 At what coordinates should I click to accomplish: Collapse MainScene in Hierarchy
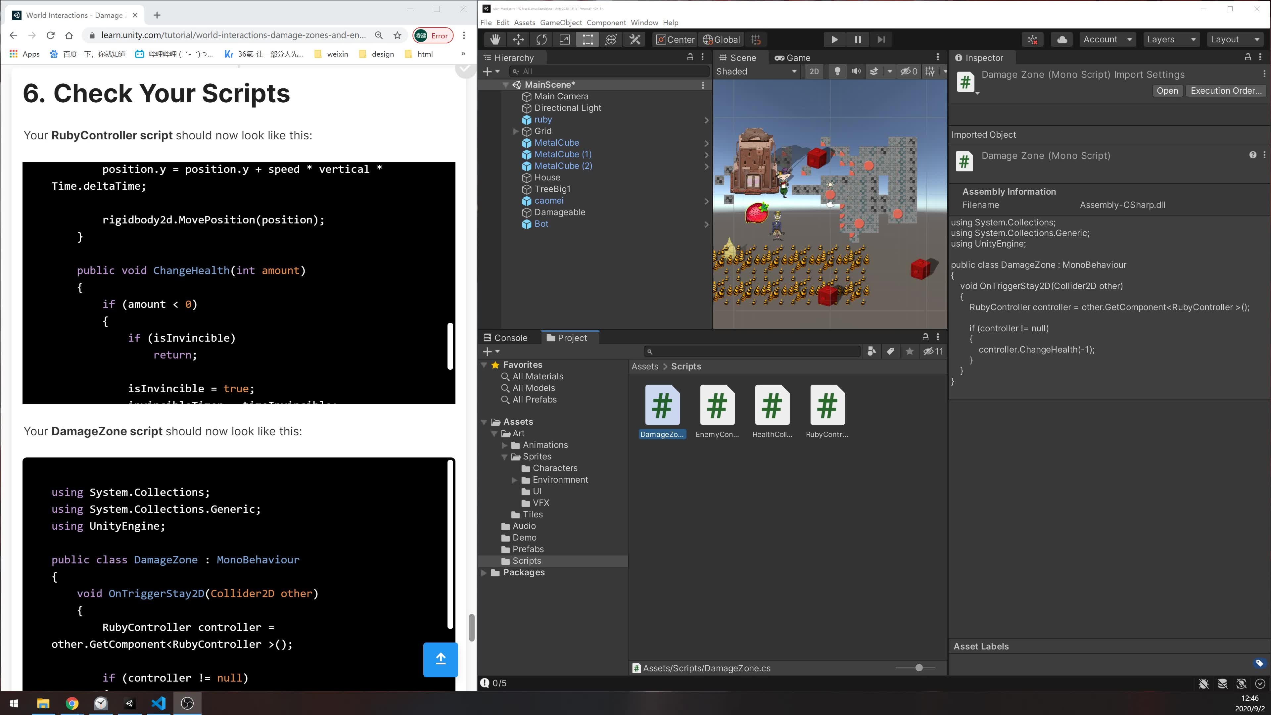coord(505,85)
